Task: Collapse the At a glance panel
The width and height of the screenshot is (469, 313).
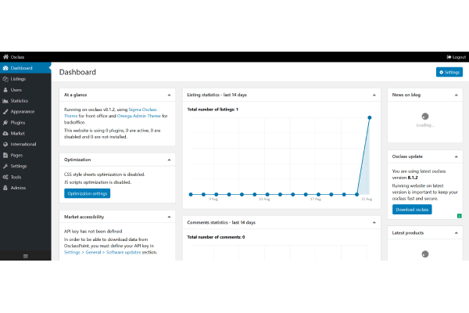Action: coord(169,94)
